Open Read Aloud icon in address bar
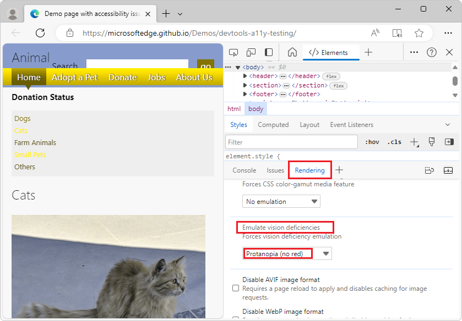This screenshot has height=321, width=462. tap(376, 33)
